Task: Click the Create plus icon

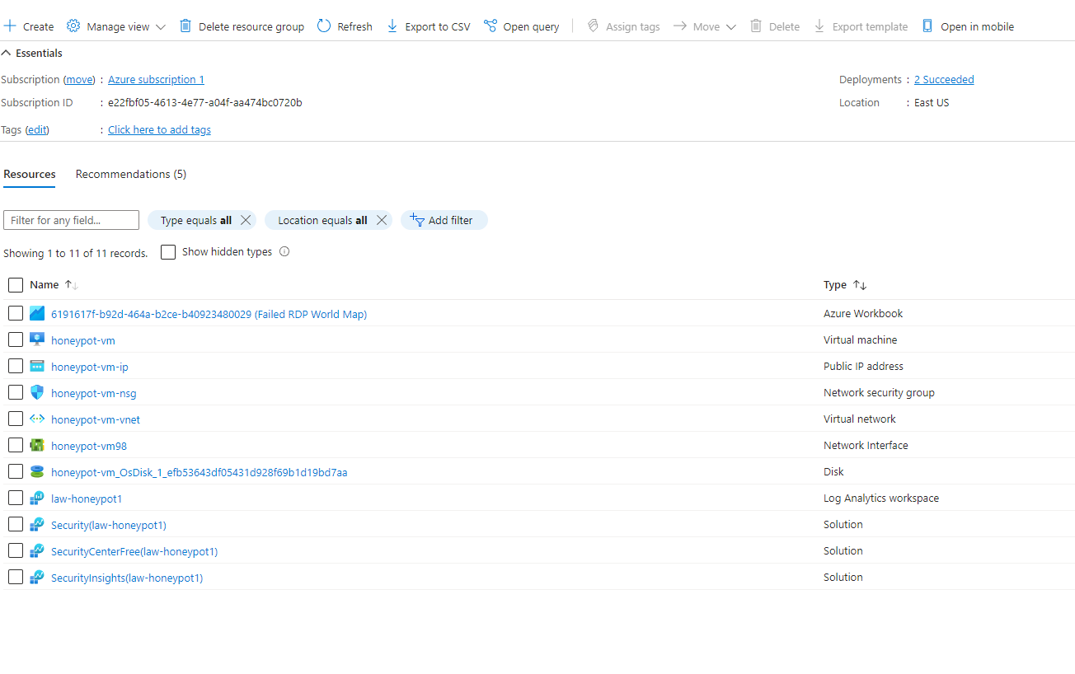Action: click(10, 26)
